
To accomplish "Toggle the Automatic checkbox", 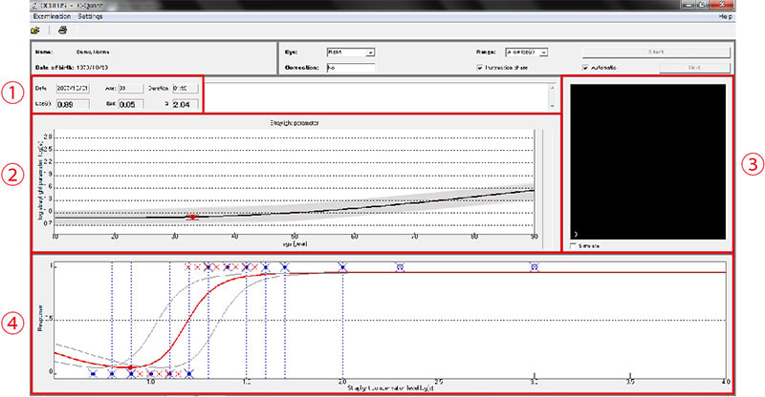I will click(585, 68).
